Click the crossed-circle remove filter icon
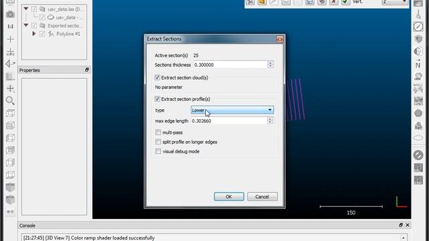Viewport: 429px width, 241px height. pyautogui.click(x=418, y=155)
